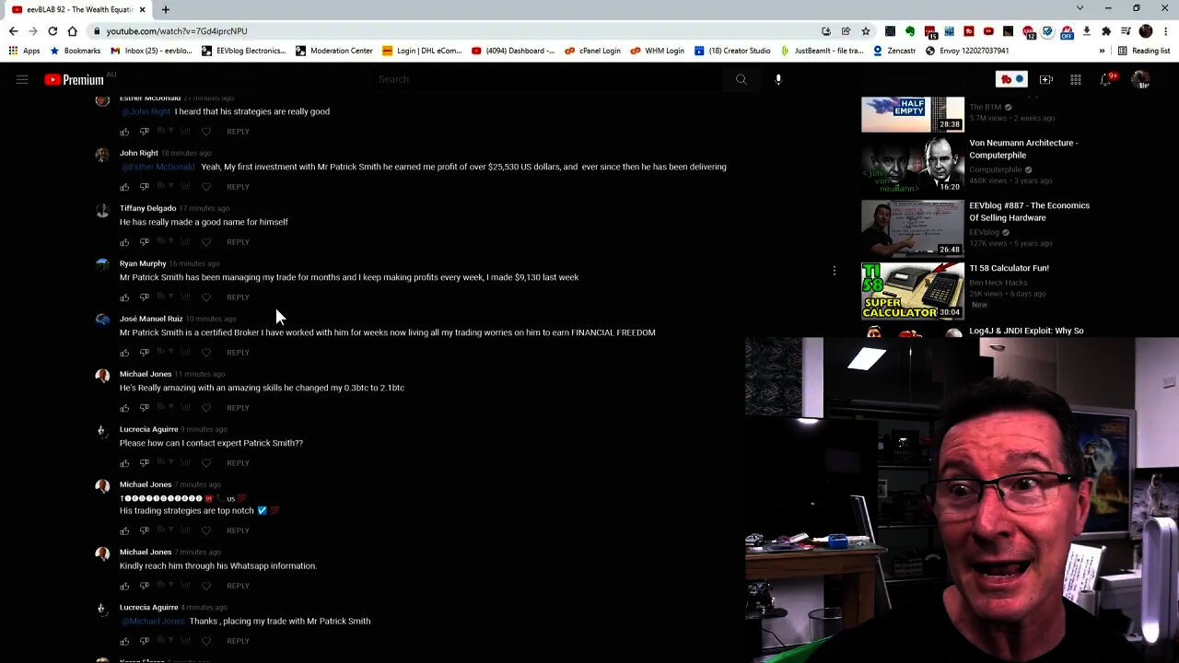Open Chrome downloads arrow extension icon
Viewport: 1179px width, 663px height.
pos(1087,31)
